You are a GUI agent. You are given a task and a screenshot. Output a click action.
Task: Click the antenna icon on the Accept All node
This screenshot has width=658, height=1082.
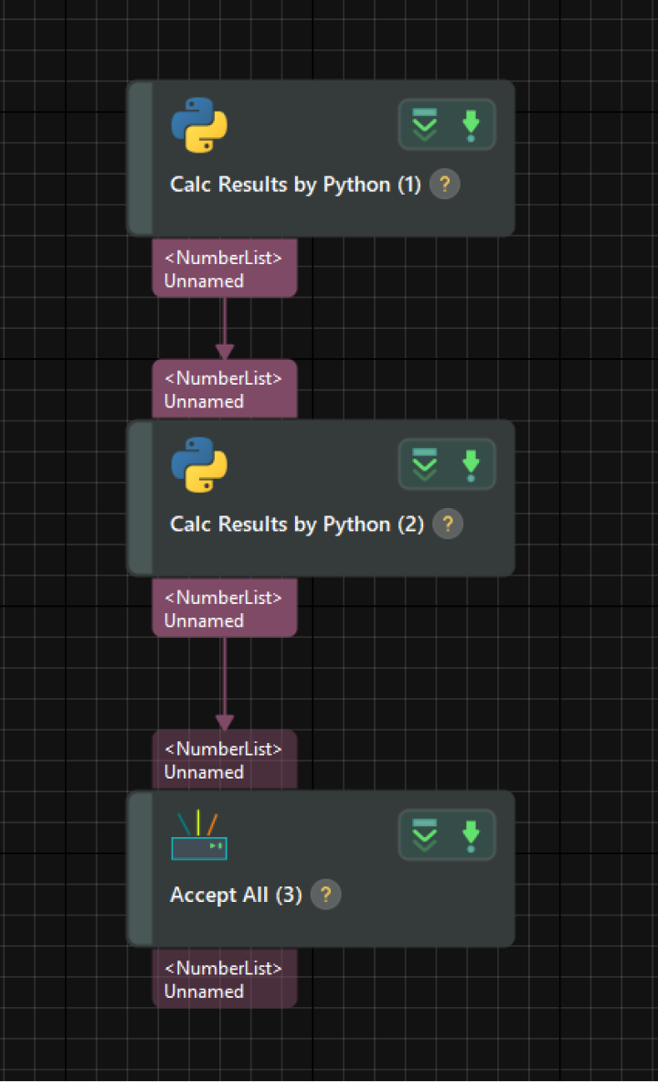[x=199, y=834]
